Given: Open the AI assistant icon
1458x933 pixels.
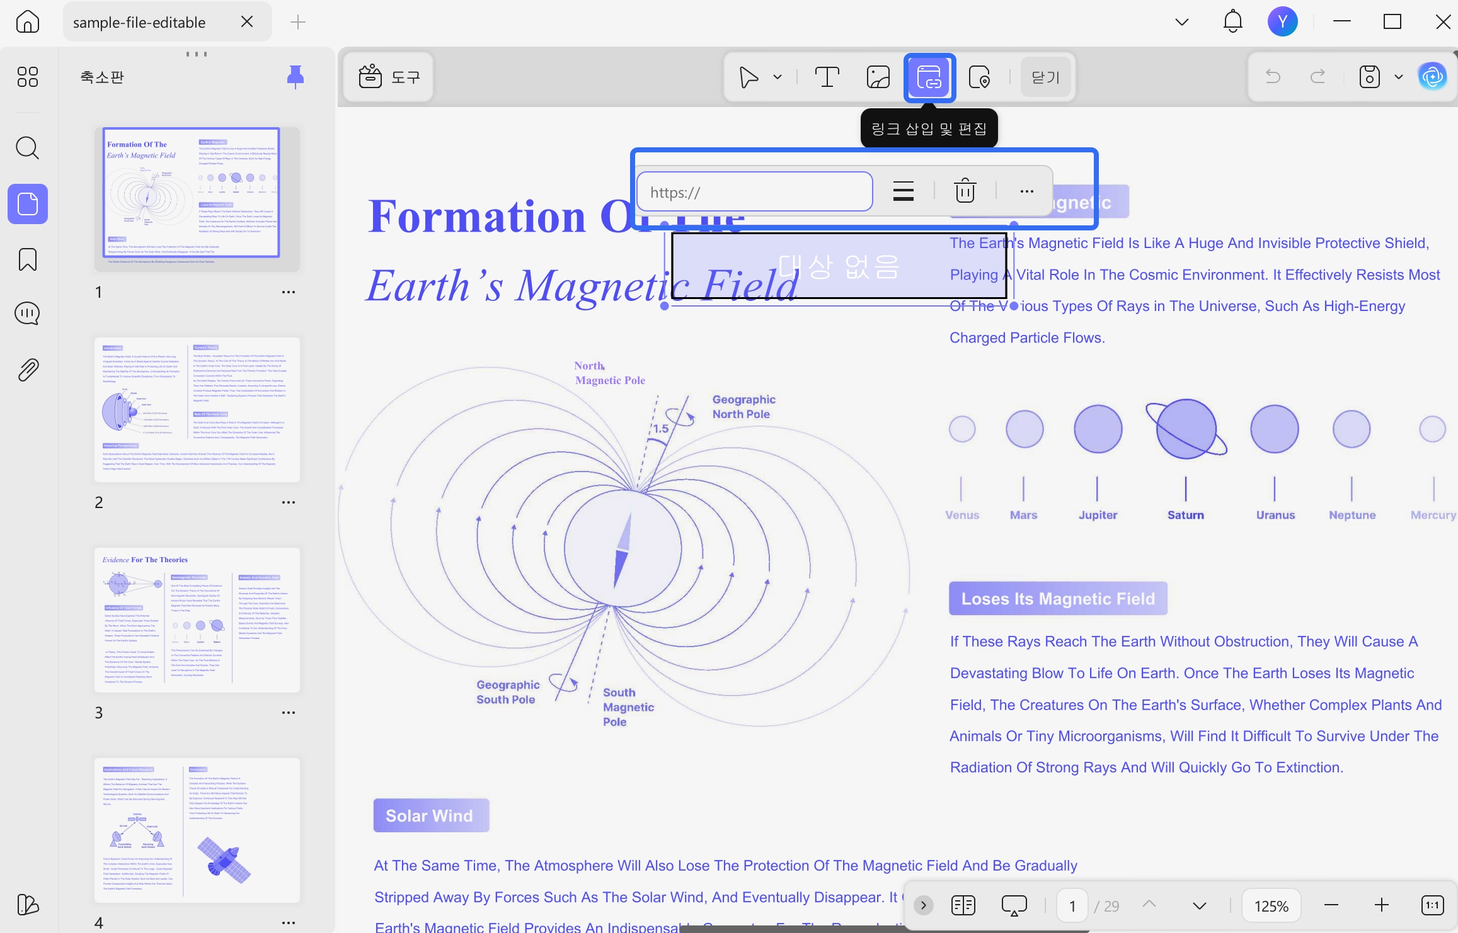Looking at the screenshot, I should click(1432, 77).
